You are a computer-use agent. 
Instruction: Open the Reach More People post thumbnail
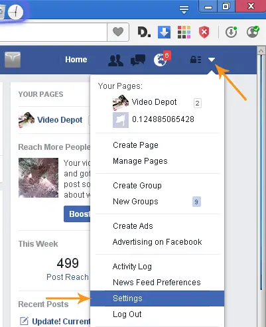38,178
